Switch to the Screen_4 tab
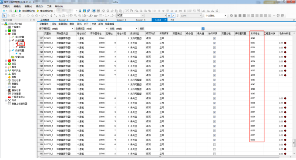This screenshot has width=296, height=160. click(102, 20)
